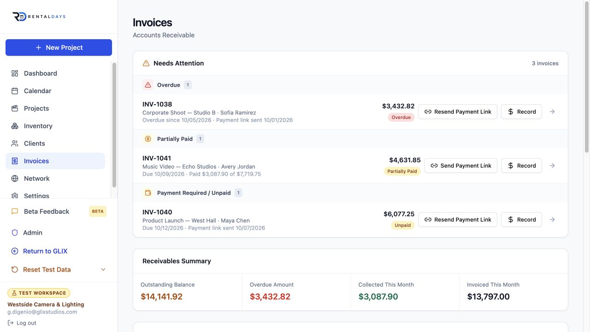The height and width of the screenshot is (332, 590).
Task: Open Projects in the sidebar
Action: [x=55, y=108]
